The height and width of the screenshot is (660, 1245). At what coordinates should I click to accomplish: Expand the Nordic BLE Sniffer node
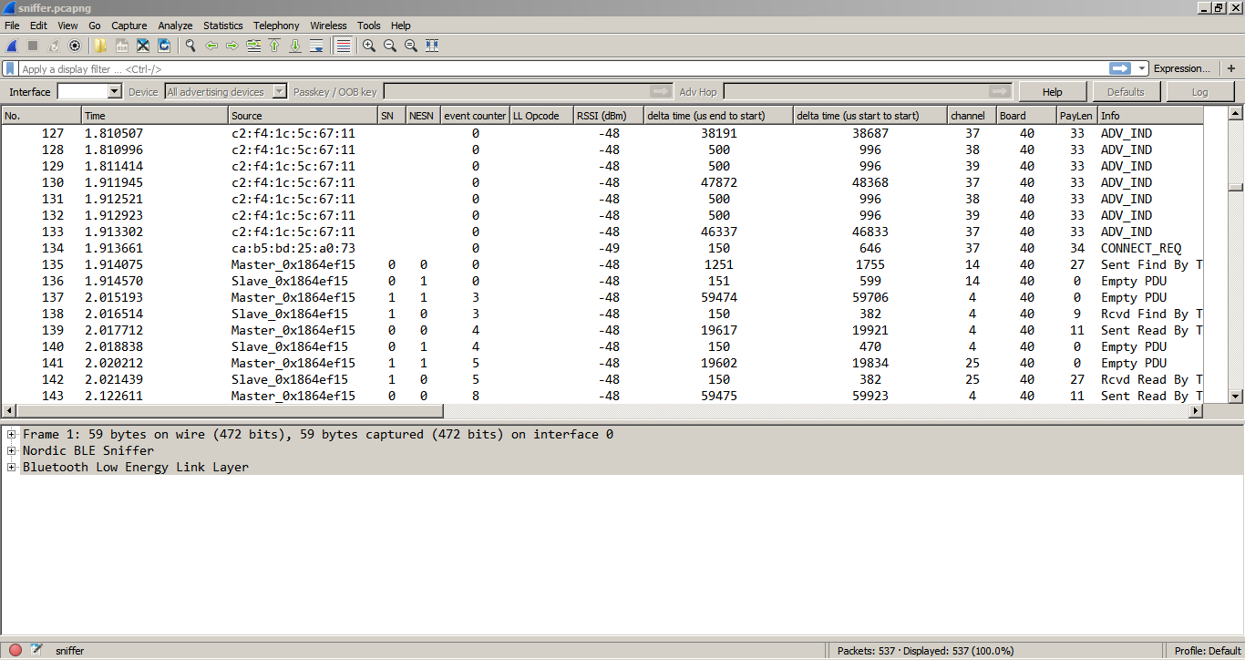tap(12, 450)
